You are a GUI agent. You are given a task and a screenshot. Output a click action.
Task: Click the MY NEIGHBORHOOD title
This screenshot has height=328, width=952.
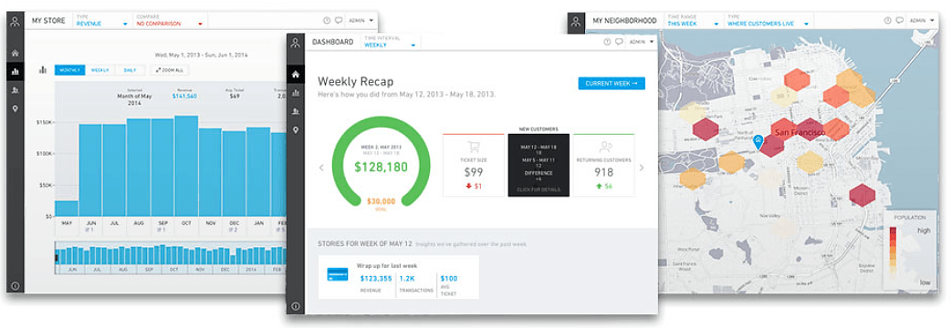624,21
